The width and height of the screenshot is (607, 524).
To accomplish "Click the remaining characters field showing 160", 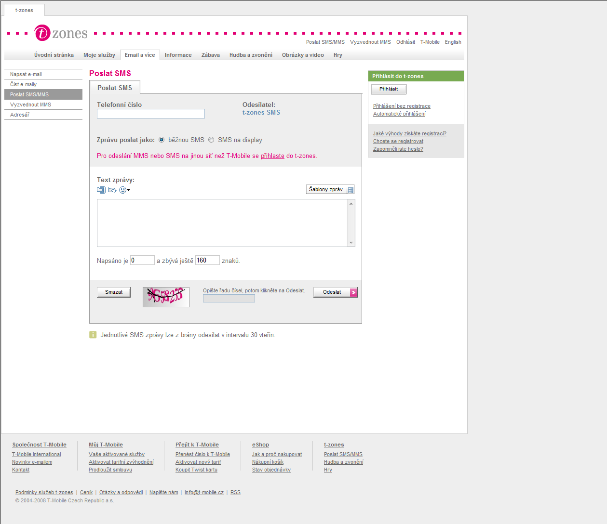I will 207,261.
